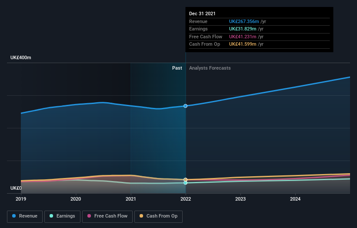Image resolution: width=357 pixels, height=228 pixels.
Task: Click the UK£267.356m revenue value
Action: (x=244, y=21)
